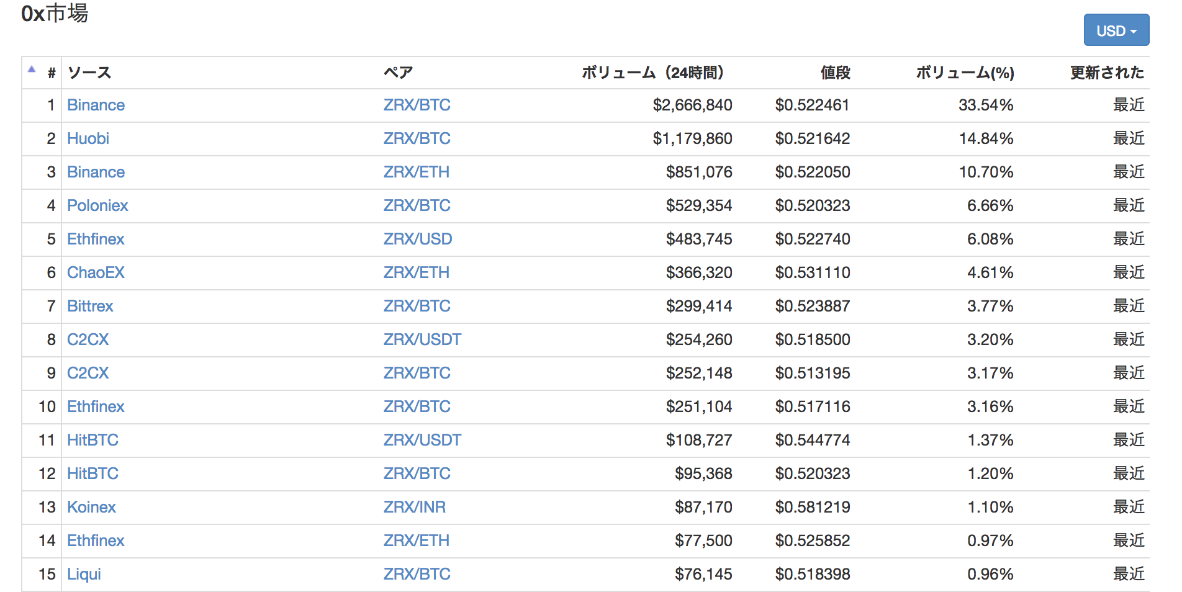Open ZRX/ETH pair for Binance row 3

[x=416, y=172]
